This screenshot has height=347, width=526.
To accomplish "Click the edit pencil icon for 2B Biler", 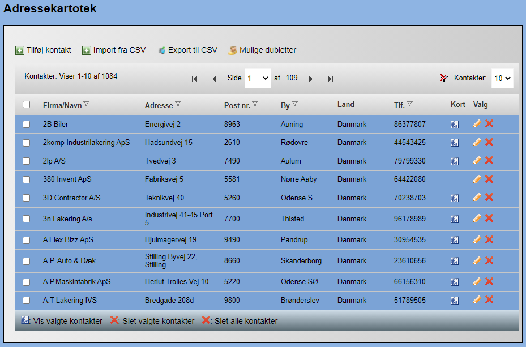I will 477,124.
